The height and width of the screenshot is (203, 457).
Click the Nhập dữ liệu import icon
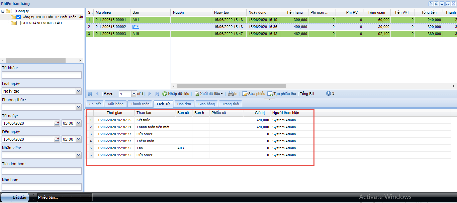click(165, 94)
